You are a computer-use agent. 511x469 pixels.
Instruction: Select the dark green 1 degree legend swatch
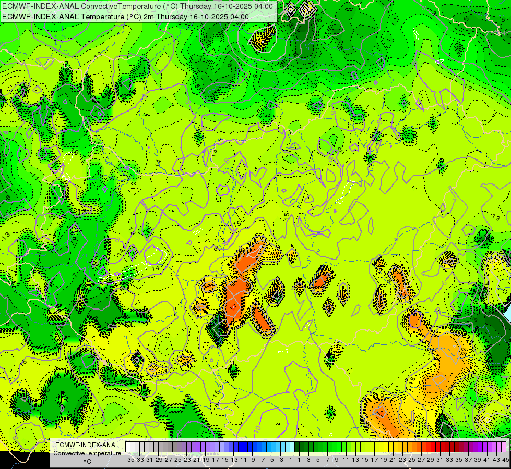tap(298, 447)
